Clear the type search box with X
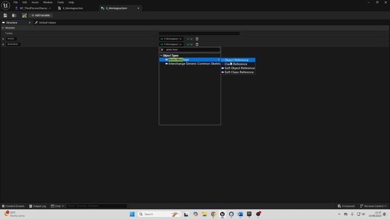This screenshot has height=219, width=390. click(162, 50)
